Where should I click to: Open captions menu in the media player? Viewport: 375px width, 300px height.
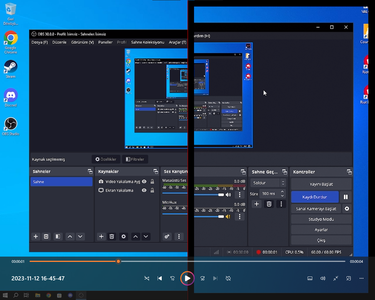coord(310,278)
